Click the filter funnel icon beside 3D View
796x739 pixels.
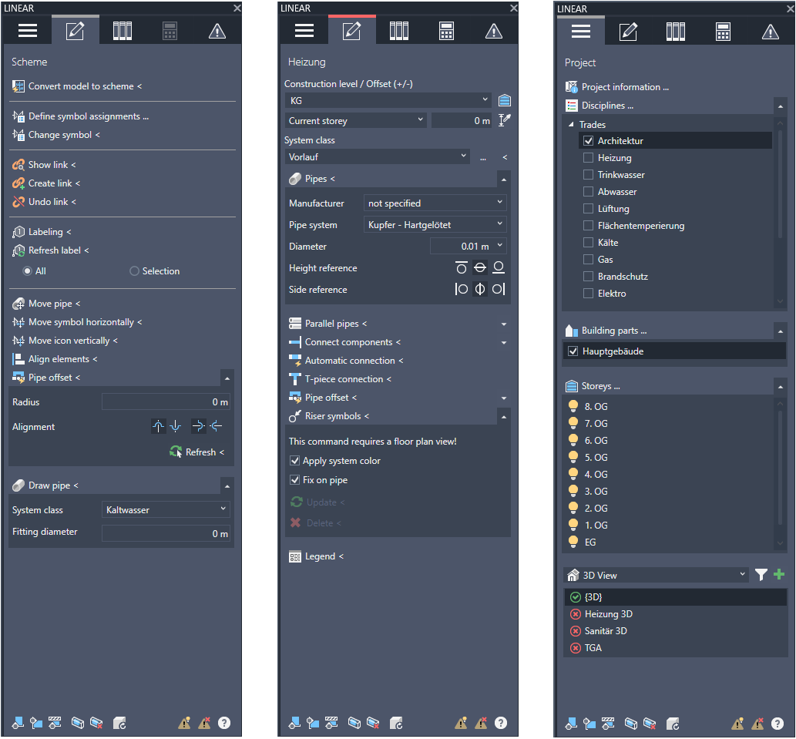click(x=761, y=575)
